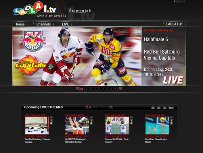Click the red Erste Bank Eishockey Liga label
The width and height of the screenshot is (203, 153).
point(159,30)
